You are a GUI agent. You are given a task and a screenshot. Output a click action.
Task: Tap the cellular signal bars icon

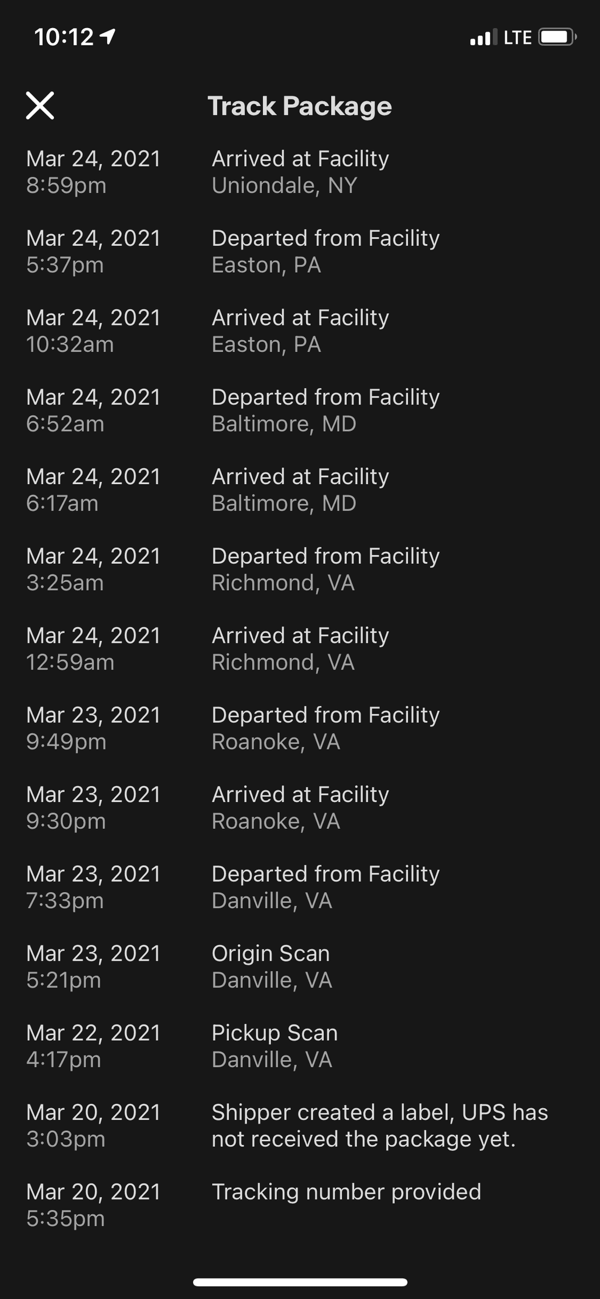click(484, 37)
